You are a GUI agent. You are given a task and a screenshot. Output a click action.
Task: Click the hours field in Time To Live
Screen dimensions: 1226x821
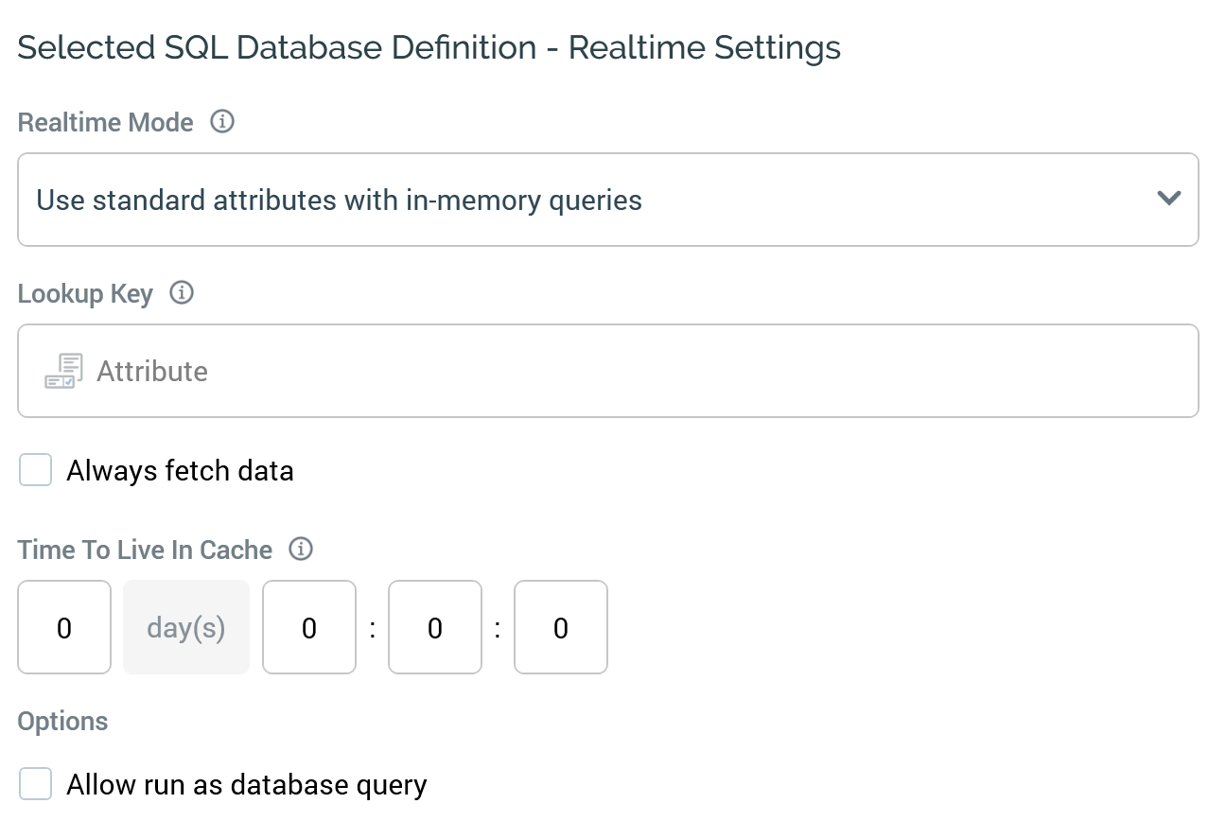pyautogui.click(x=309, y=628)
